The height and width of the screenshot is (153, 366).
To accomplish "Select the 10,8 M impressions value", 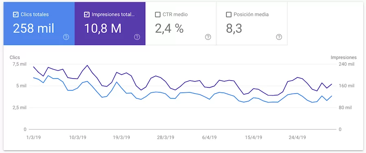I will 103,28.
